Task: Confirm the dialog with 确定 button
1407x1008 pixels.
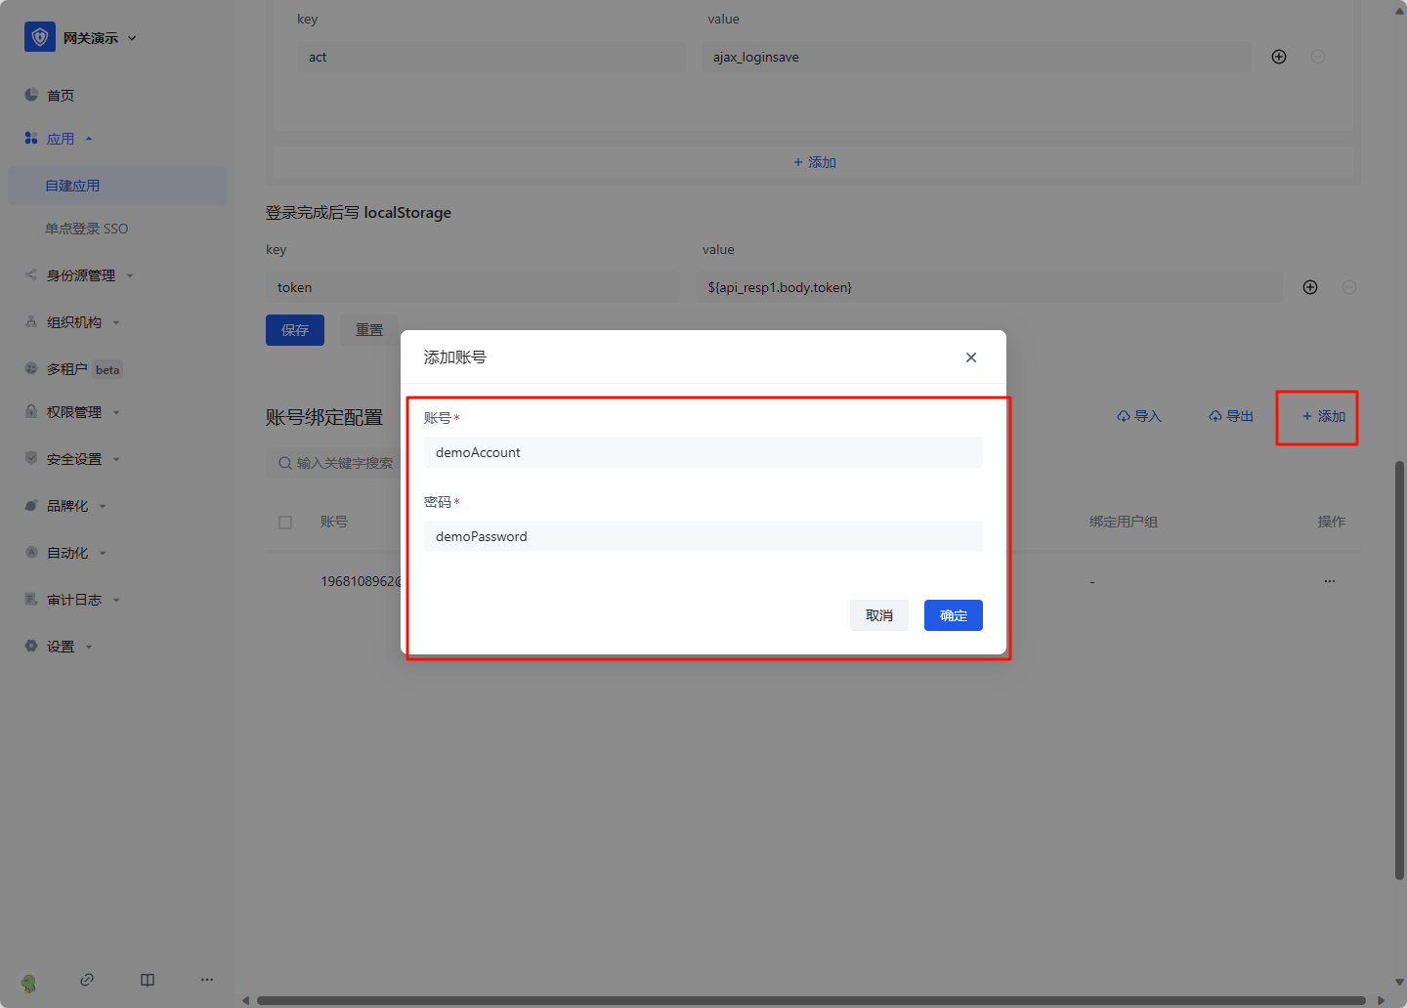Action: tap(953, 614)
